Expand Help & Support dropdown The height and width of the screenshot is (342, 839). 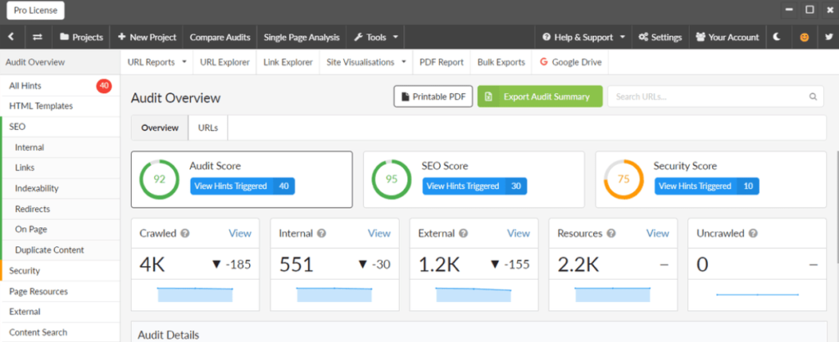583,37
